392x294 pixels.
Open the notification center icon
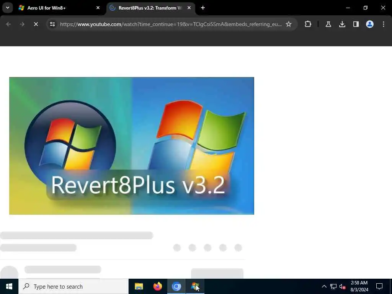click(379, 286)
